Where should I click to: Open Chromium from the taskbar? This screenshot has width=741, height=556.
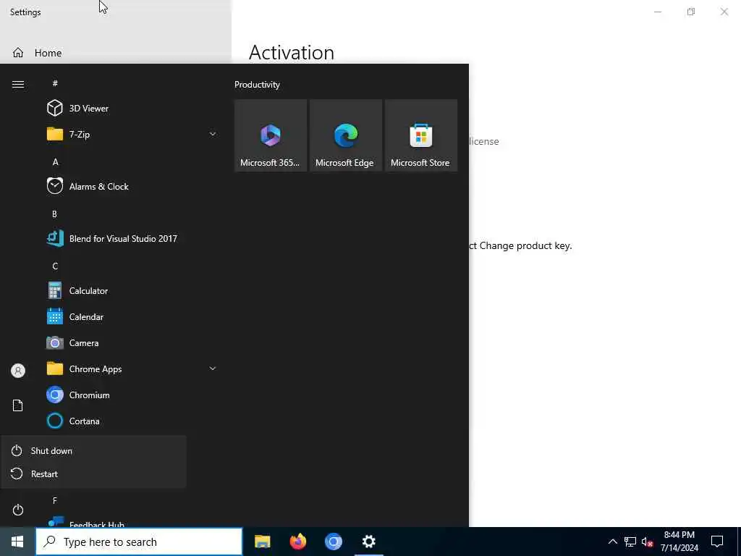coord(333,542)
